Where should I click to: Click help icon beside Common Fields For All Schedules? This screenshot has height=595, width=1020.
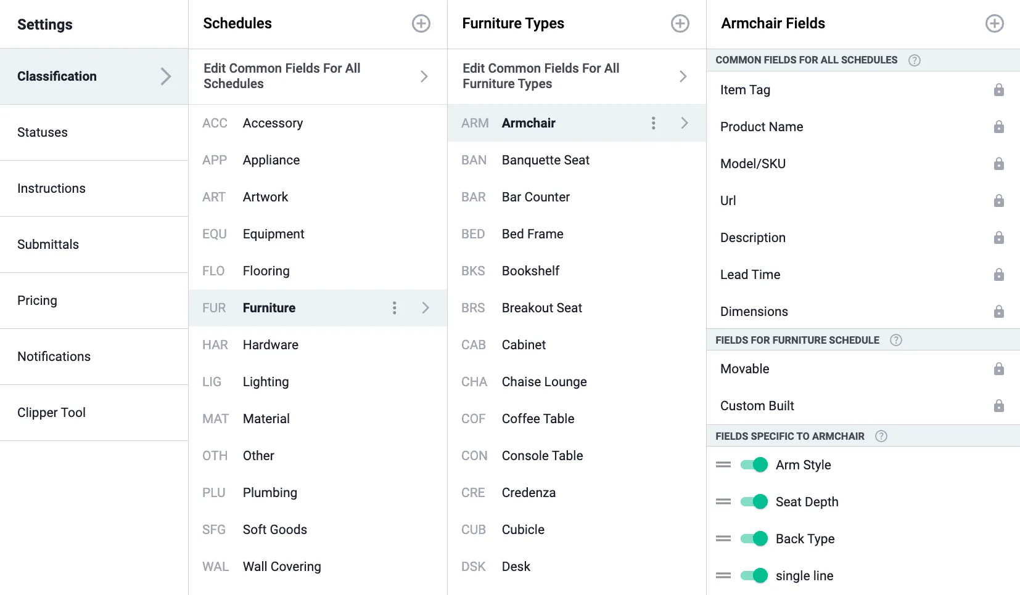pos(915,60)
